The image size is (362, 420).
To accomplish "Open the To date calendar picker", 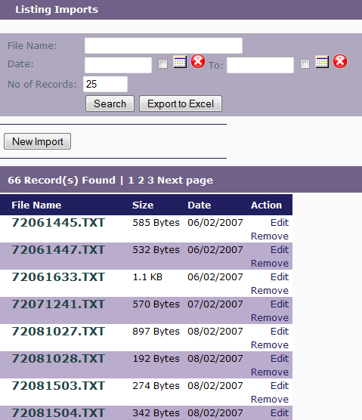I will click(x=322, y=62).
